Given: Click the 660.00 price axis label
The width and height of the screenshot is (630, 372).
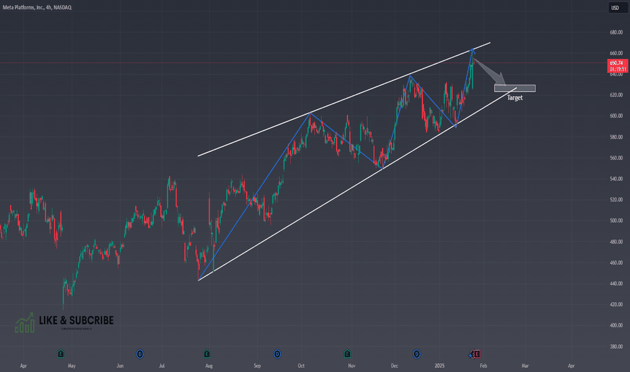Looking at the screenshot, I should pos(616,53).
